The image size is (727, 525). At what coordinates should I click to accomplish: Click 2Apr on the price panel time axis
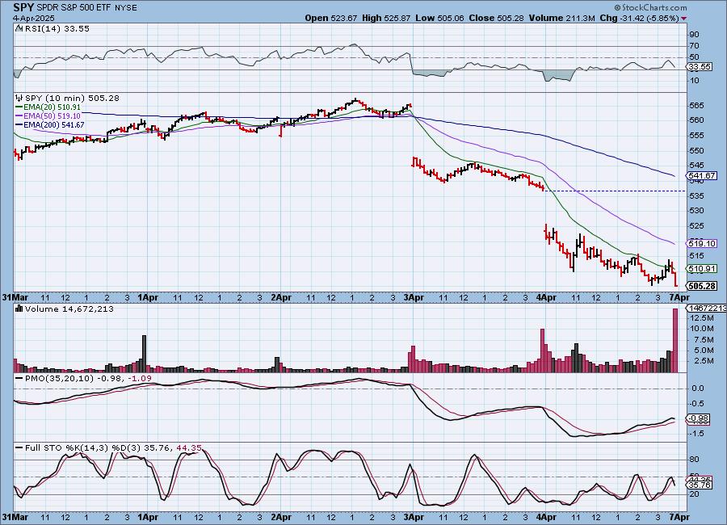click(281, 297)
